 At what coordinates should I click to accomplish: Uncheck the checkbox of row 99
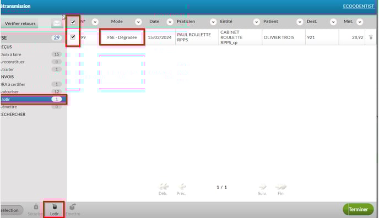(x=73, y=37)
